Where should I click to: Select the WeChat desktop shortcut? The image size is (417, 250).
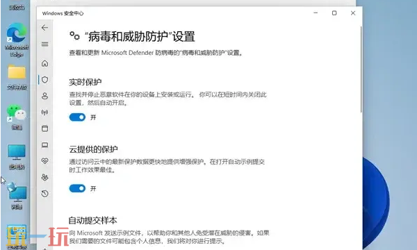tap(17, 117)
